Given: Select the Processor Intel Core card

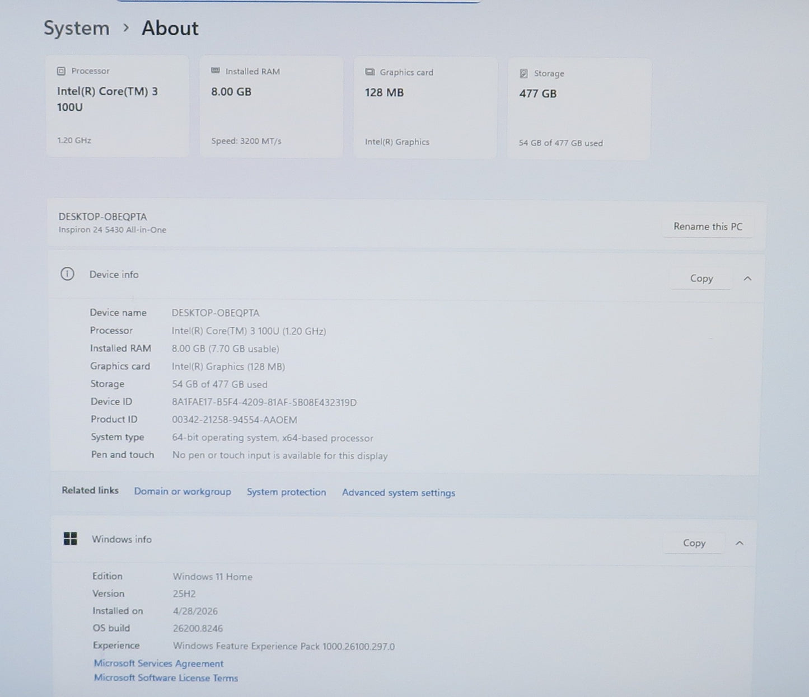Looking at the screenshot, I should [118, 106].
